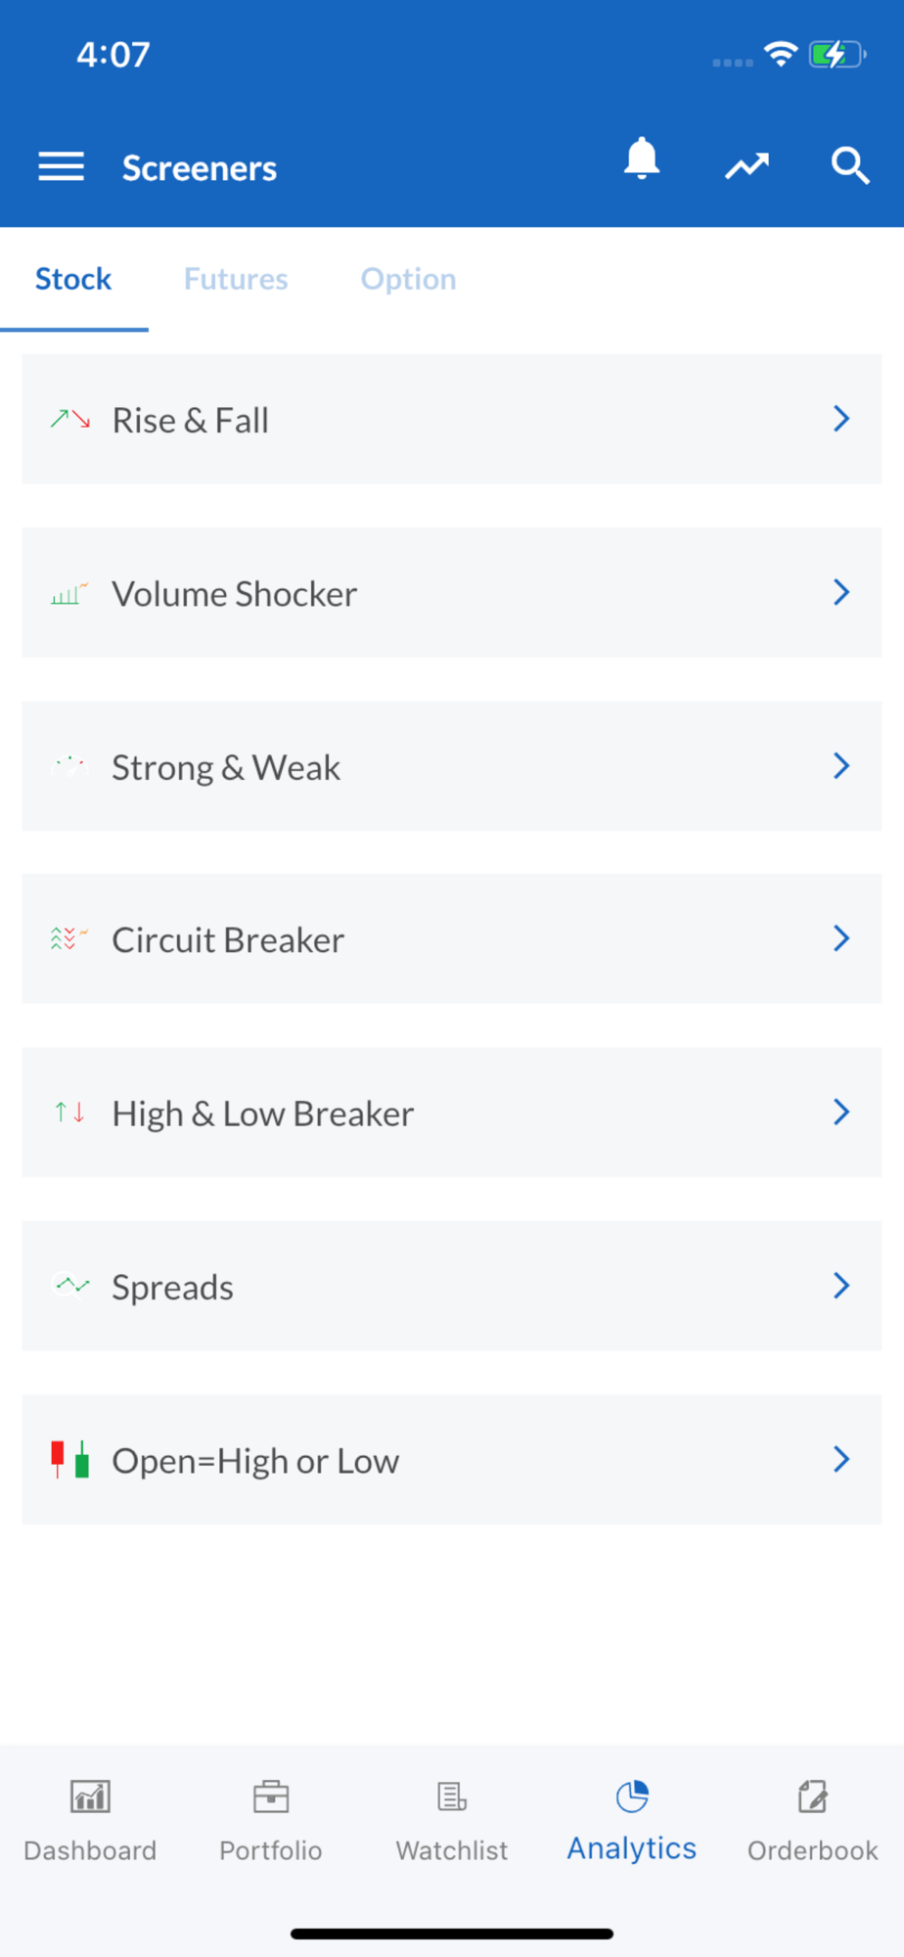Expand the Volume Shocker chevron
The width and height of the screenshot is (904, 1957).
point(841,592)
